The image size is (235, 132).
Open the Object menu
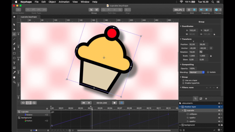52,2
